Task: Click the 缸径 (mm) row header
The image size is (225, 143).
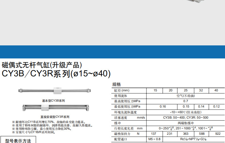Action: [122, 91]
